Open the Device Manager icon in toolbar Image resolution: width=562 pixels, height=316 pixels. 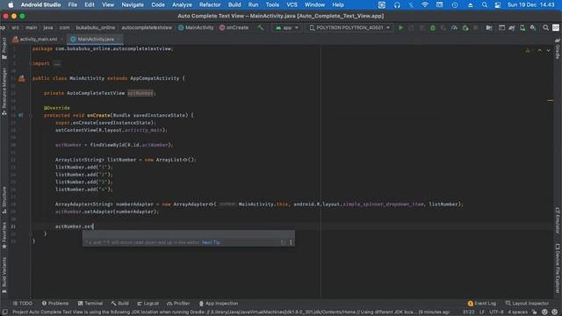click(522, 27)
